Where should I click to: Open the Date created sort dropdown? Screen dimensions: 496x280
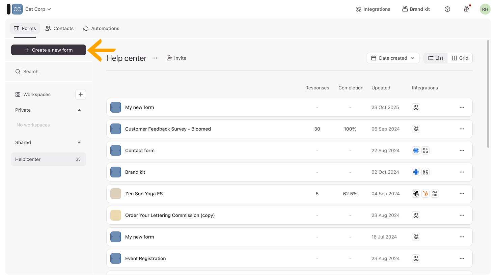[x=393, y=58]
